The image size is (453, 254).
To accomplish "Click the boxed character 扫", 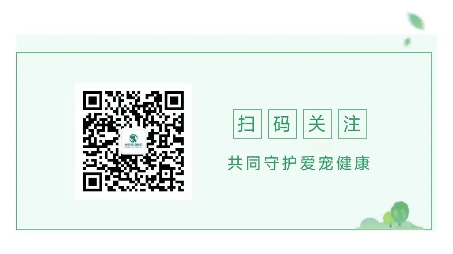I will click(247, 124).
